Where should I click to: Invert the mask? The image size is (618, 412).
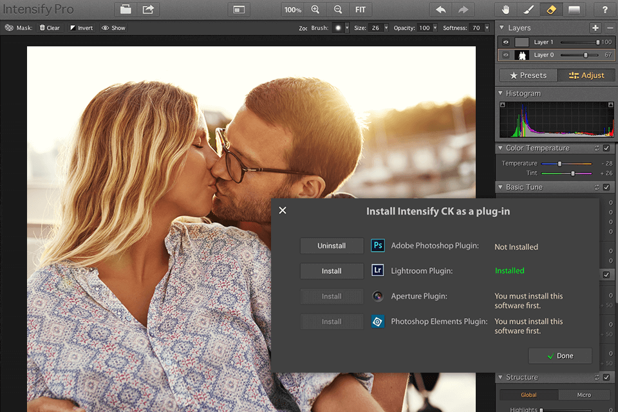click(82, 28)
